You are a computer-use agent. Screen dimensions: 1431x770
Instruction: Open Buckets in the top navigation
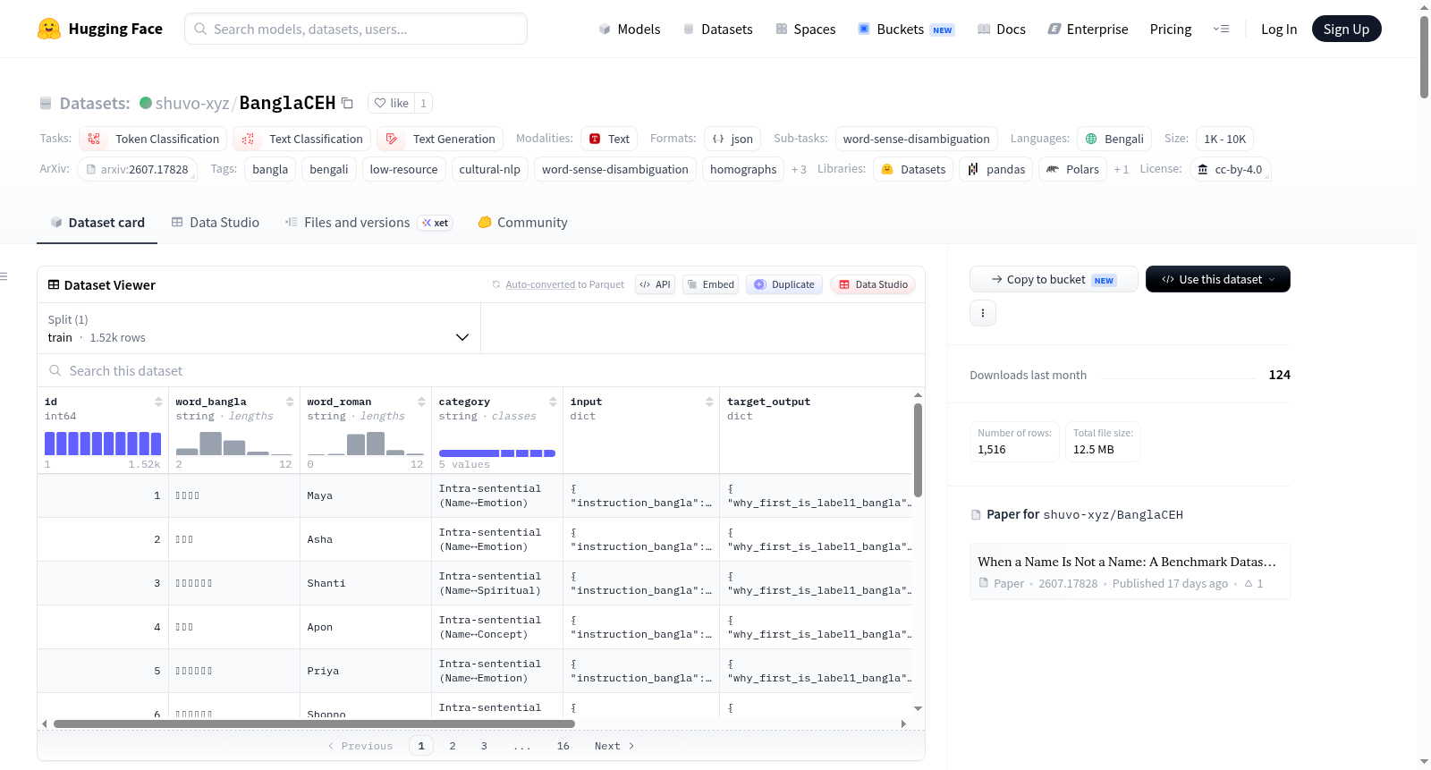click(x=906, y=29)
